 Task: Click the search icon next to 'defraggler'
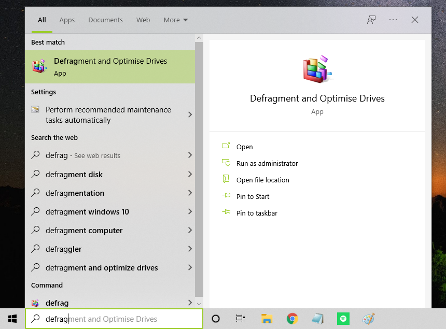35,249
